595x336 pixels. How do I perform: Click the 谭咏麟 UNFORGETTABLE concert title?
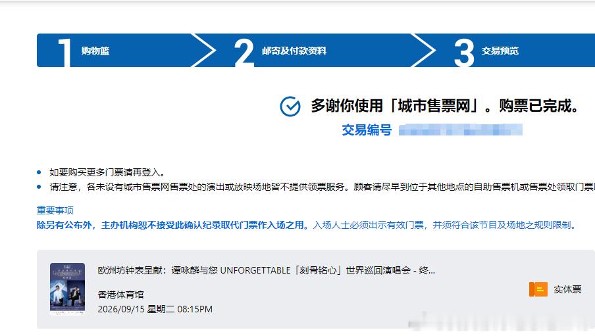(267, 270)
